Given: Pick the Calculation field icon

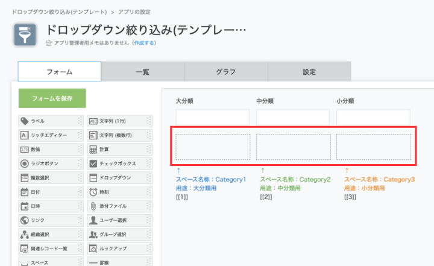Looking at the screenshot, I should [x=93, y=149].
